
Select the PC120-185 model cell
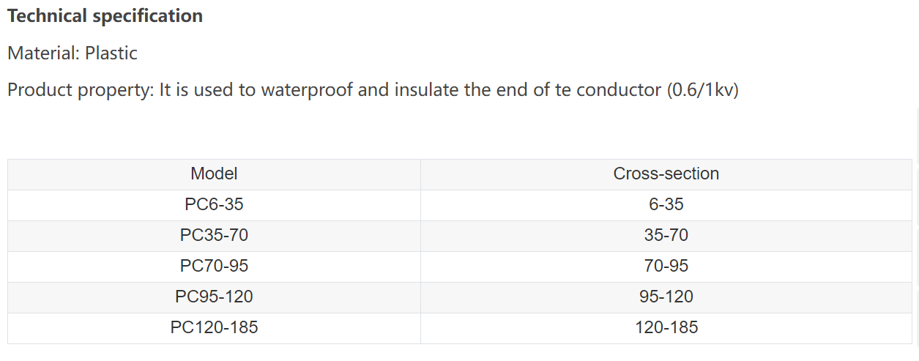click(214, 328)
